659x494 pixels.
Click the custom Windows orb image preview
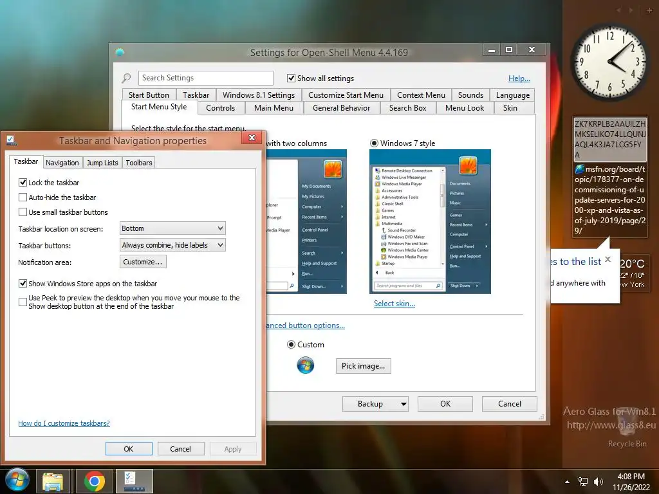(x=306, y=365)
